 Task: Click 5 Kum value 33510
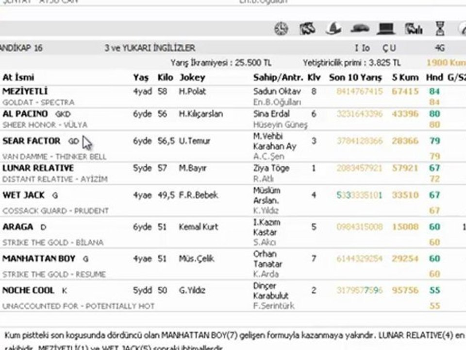point(405,195)
